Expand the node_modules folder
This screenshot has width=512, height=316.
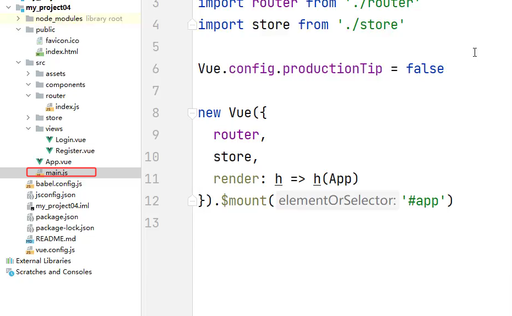[x=18, y=19]
